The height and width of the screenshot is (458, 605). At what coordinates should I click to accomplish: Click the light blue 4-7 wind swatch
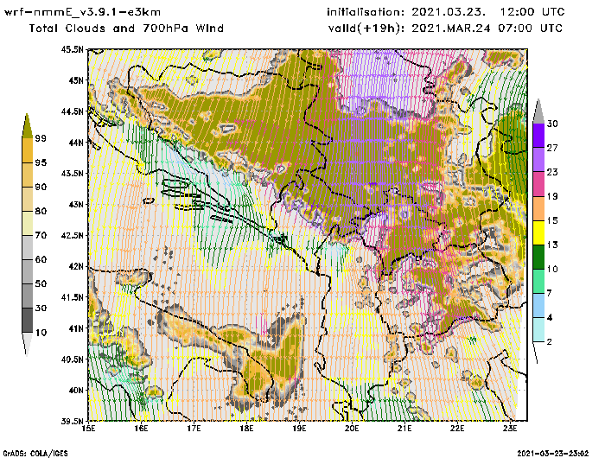tap(538, 306)
